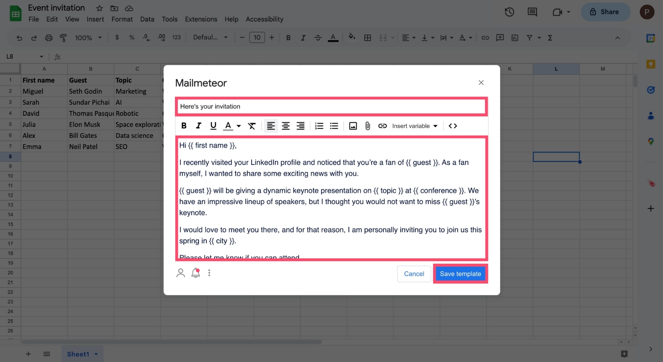Decrease font size with minus
Viewport: 663px width, 362px height.
click(242, 37)
